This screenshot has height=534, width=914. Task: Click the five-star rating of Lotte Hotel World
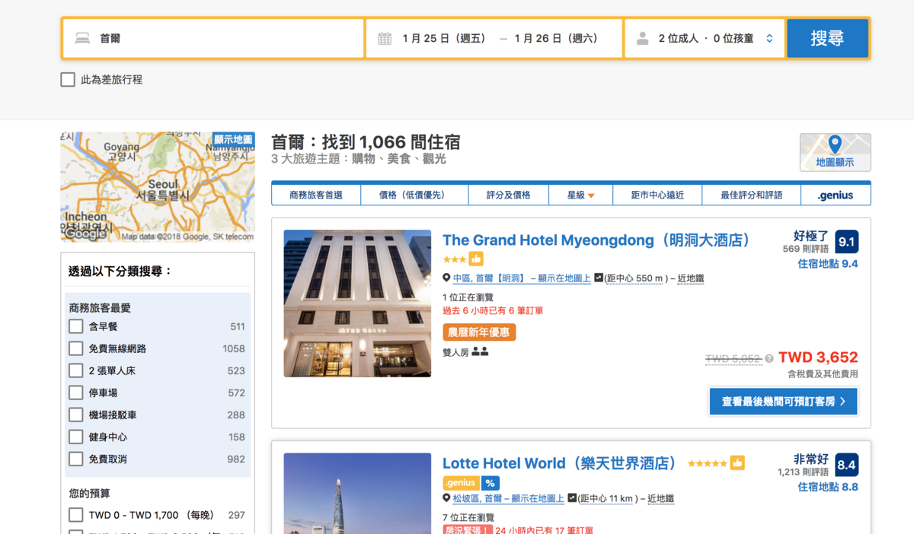tap(708, 463)
